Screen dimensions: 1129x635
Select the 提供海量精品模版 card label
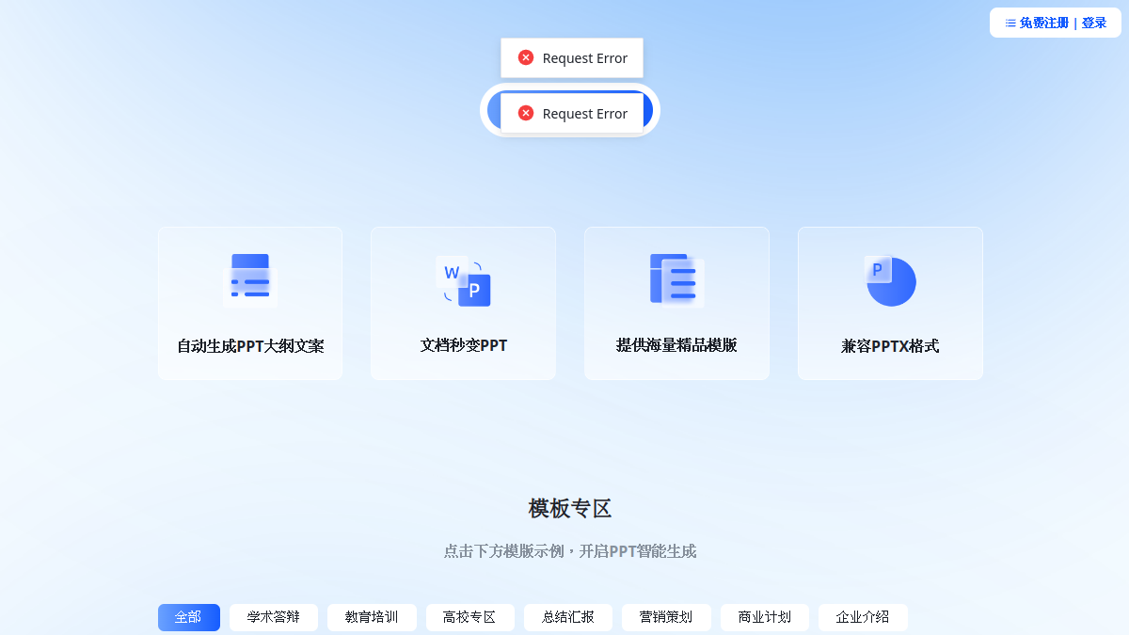[x=676, y=345]
